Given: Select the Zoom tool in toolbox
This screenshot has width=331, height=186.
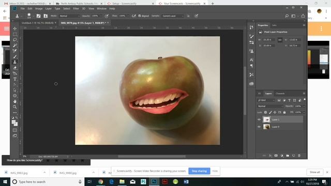Looking at the screenshot, I should pyautogui.click(x=15, y=107).
